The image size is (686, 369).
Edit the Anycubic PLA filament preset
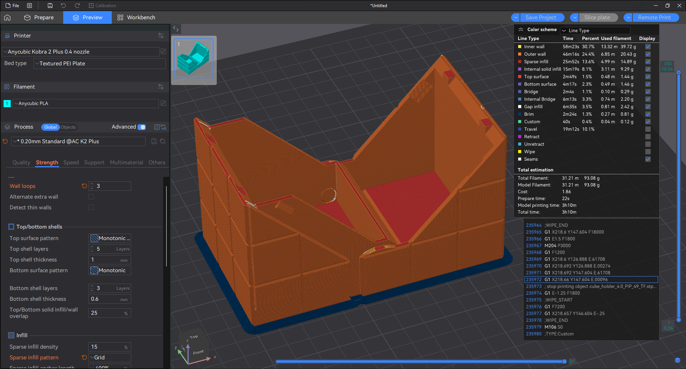pos(163,103)
